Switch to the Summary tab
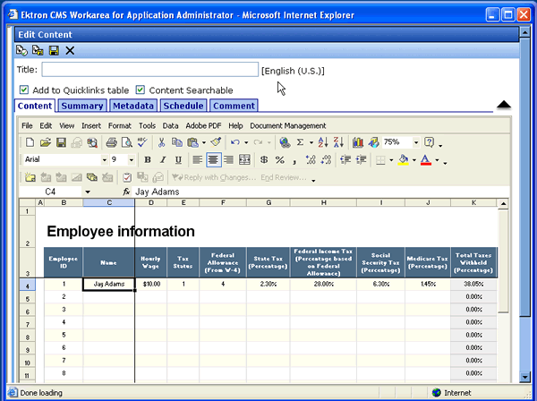The height and width of the screenshot is (401, 537). pos(82,106)
